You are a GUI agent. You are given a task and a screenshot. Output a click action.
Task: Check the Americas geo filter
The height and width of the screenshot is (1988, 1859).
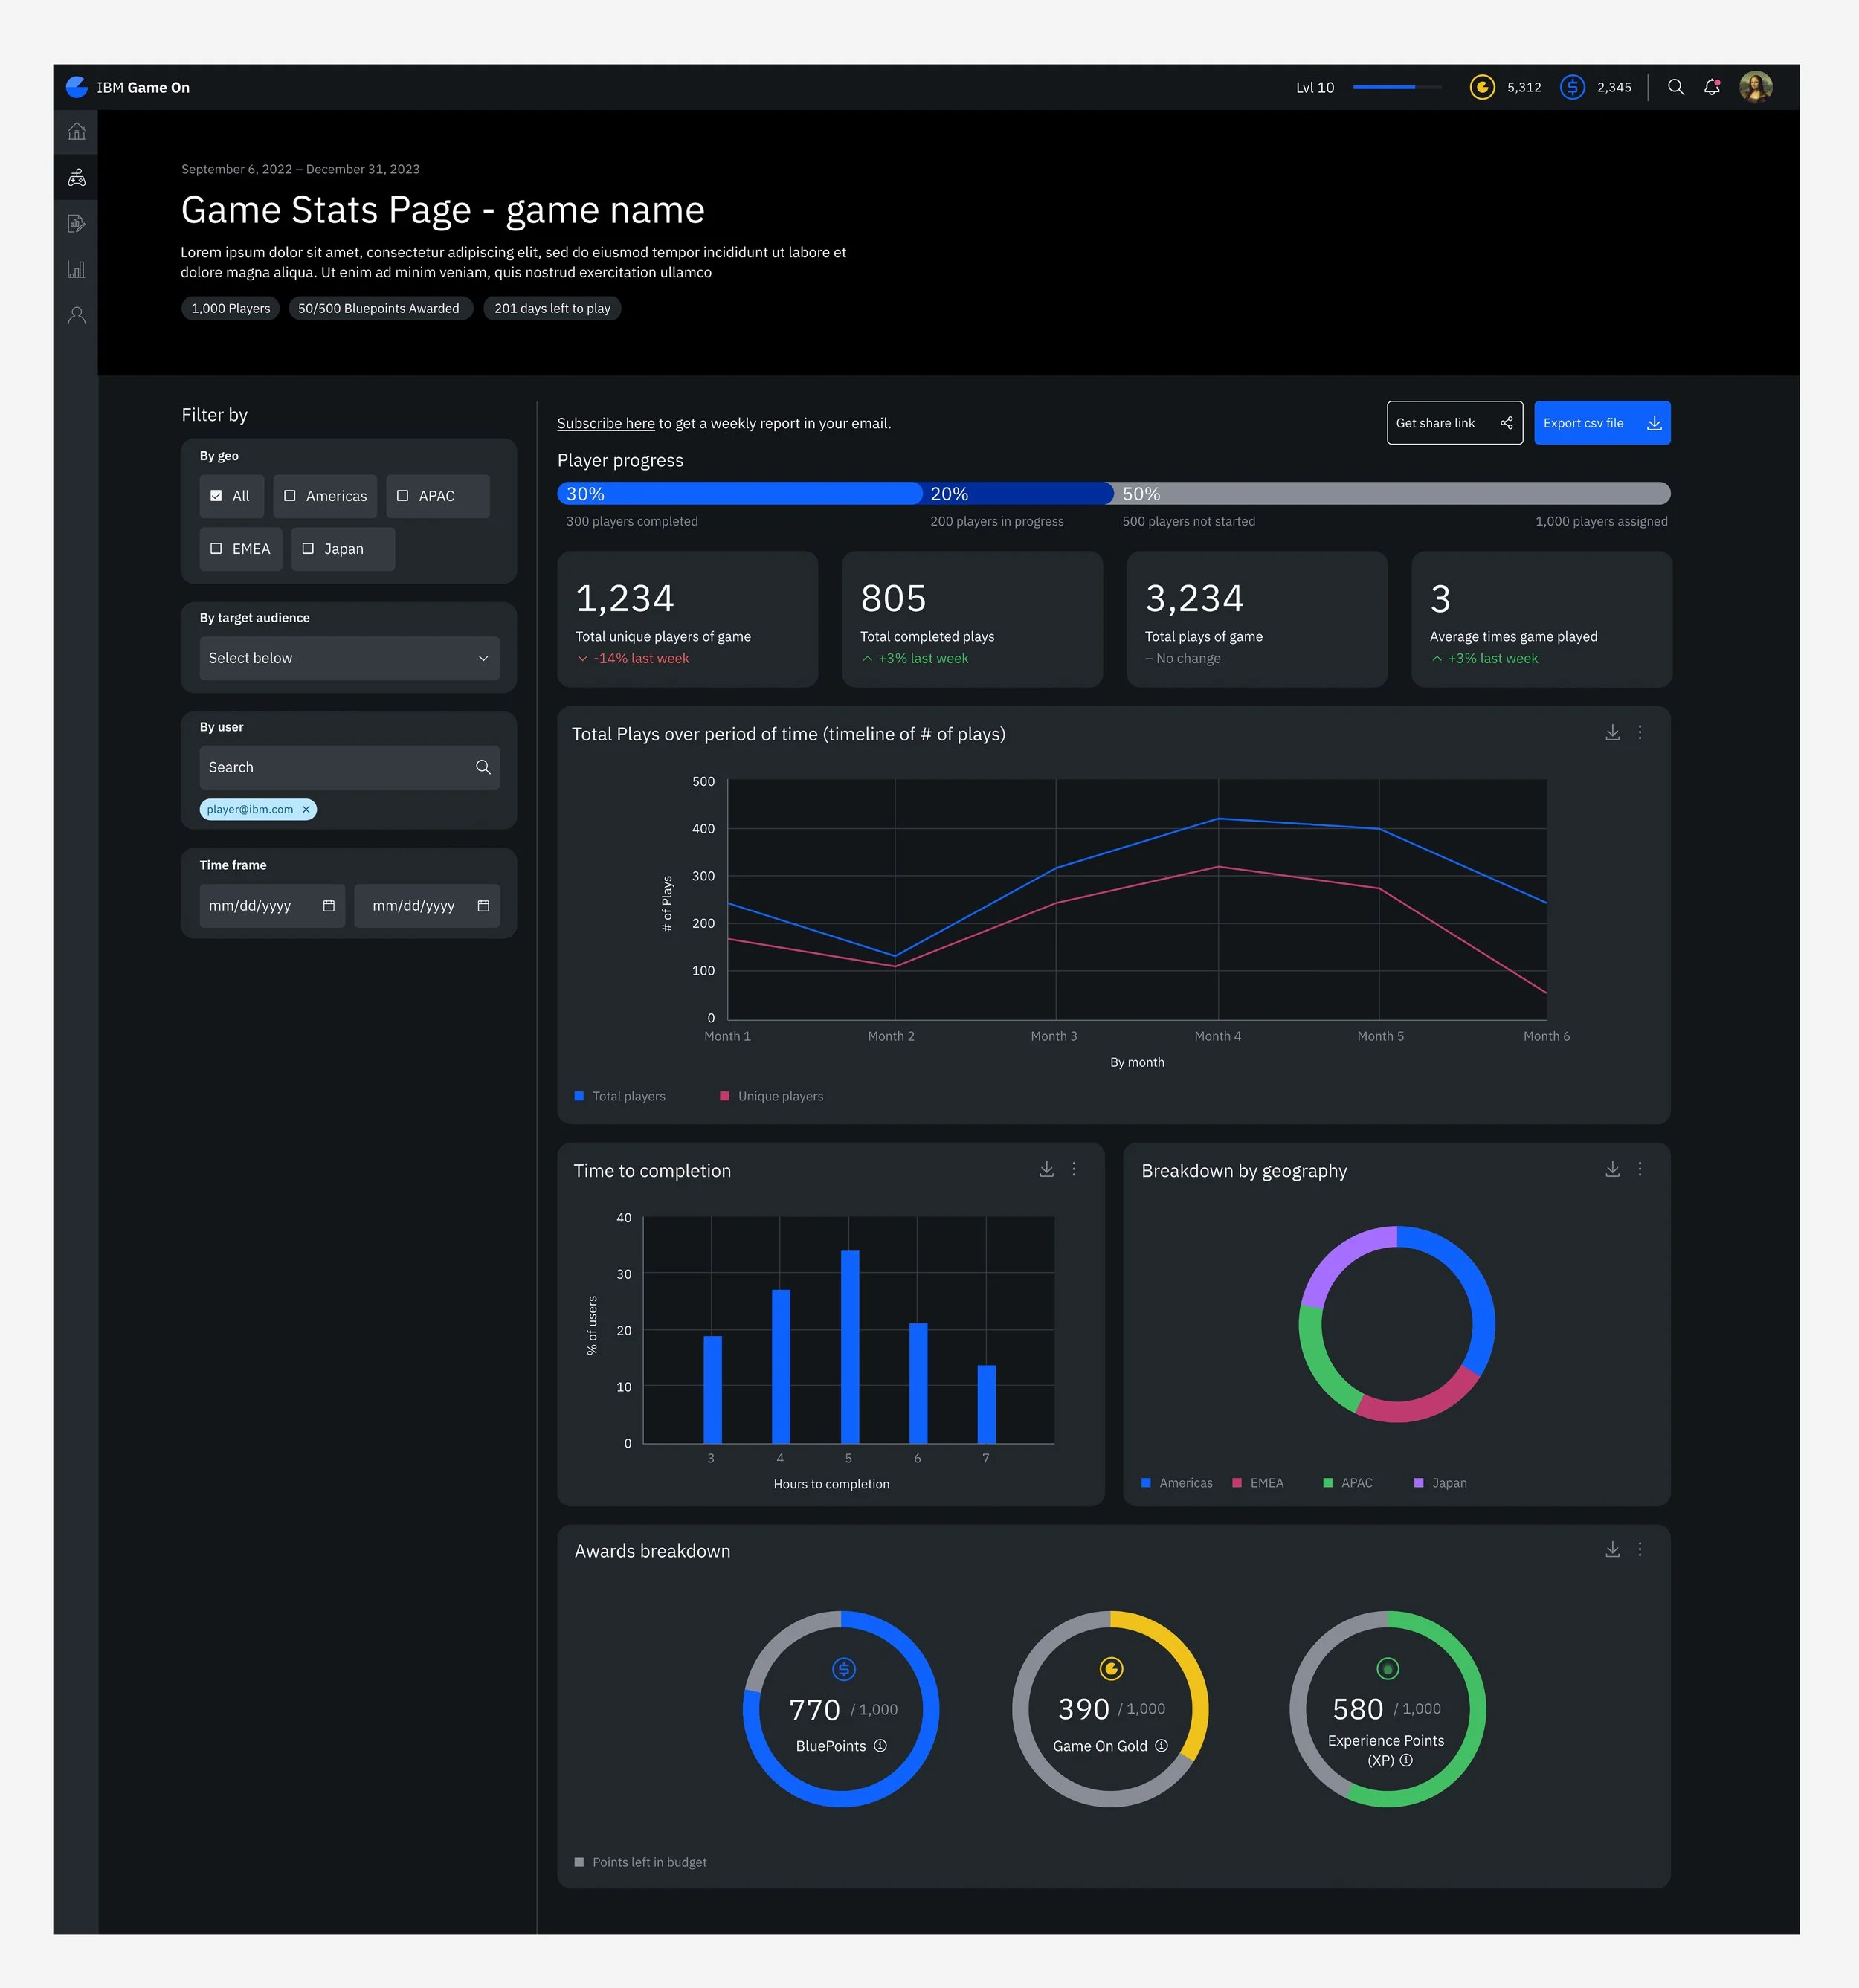click(290, 496)
